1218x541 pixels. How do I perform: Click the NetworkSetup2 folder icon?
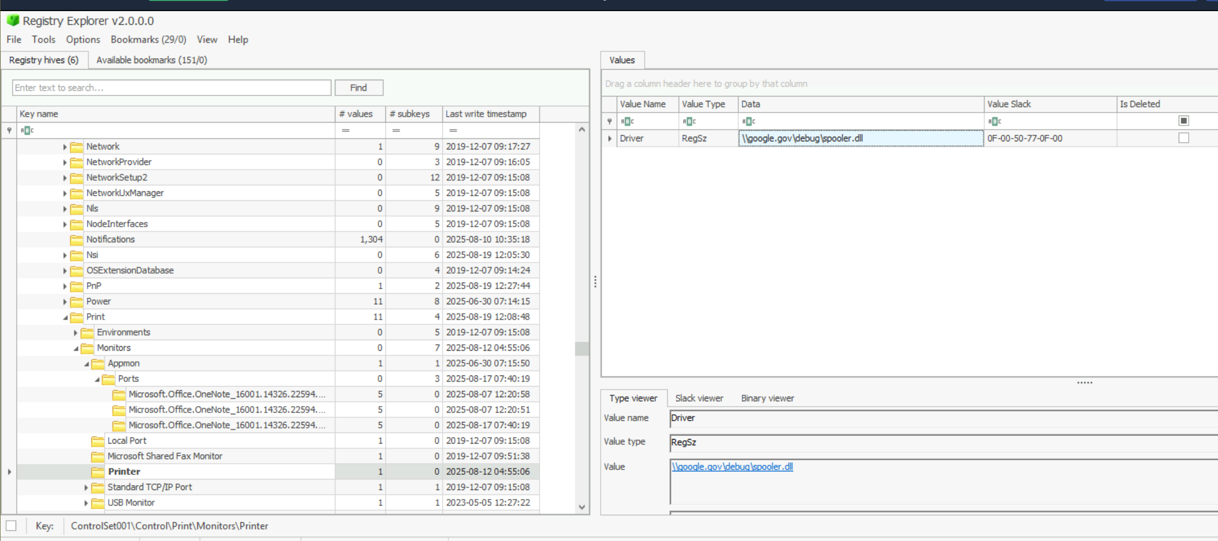tap(77, 178)
